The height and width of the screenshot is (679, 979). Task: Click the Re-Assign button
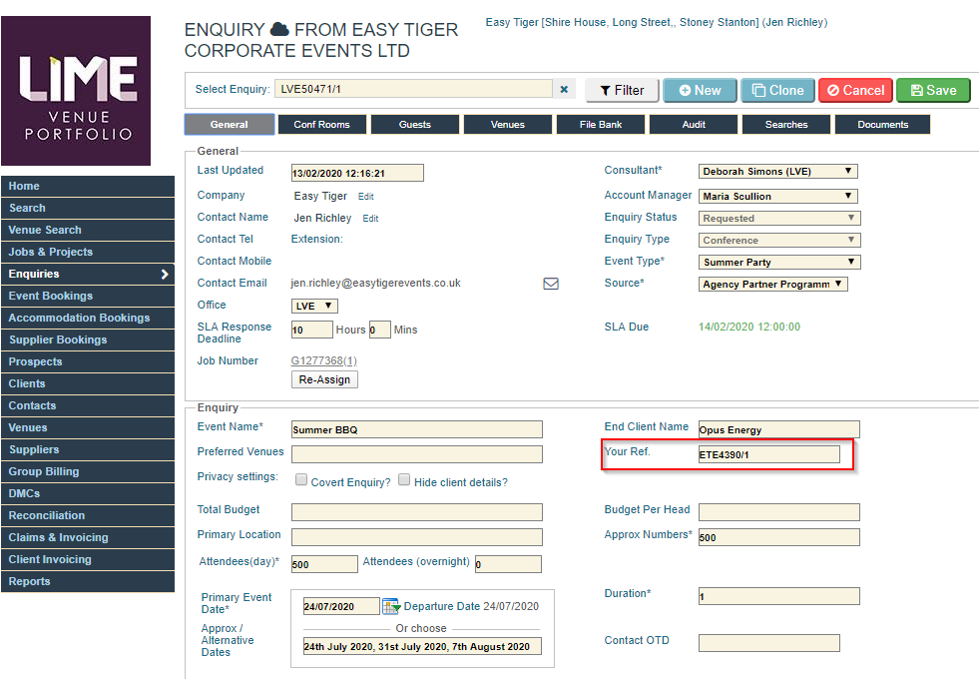[x=324, y=379]
